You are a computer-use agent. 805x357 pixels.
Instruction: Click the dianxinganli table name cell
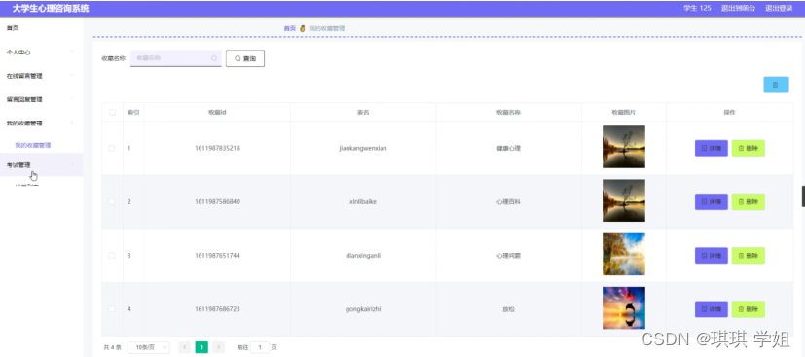363,256
